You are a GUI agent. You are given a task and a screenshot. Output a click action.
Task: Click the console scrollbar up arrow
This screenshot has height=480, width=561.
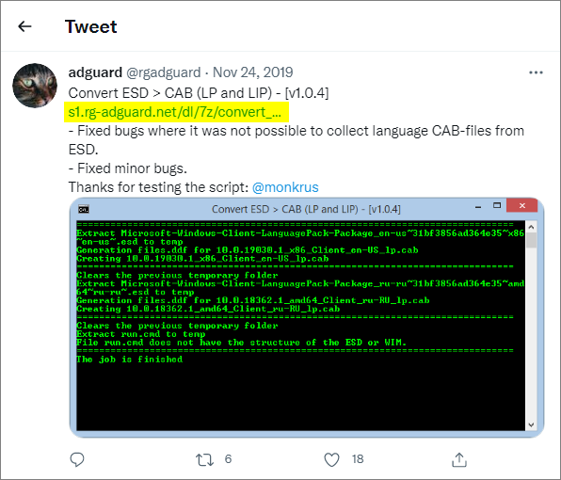pos(531,227)
